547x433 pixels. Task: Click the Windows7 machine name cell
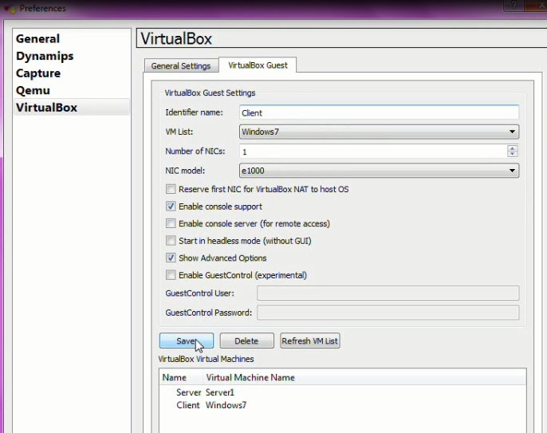click(x=226, y=405)
